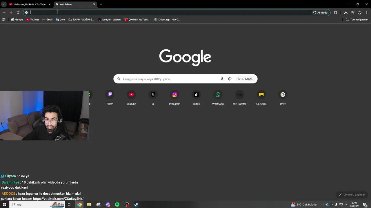Open the We Transfer shortcut tile
The height and width of the screenshot is (208, 371).
pyautogui.click(x=239, y=98)
